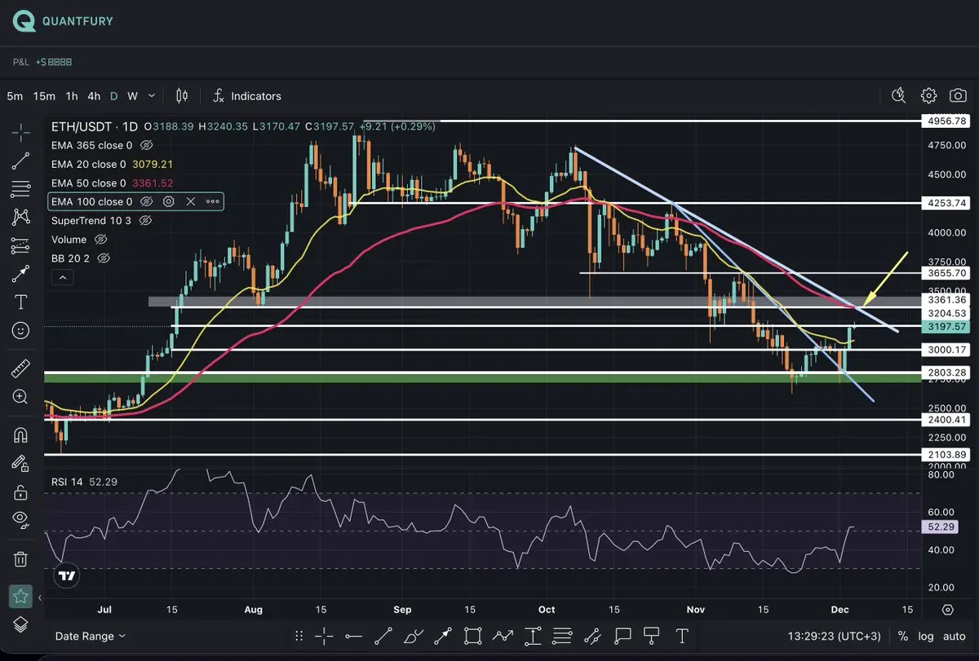Select trend line tool in bottom toolbar

(383, 636)
